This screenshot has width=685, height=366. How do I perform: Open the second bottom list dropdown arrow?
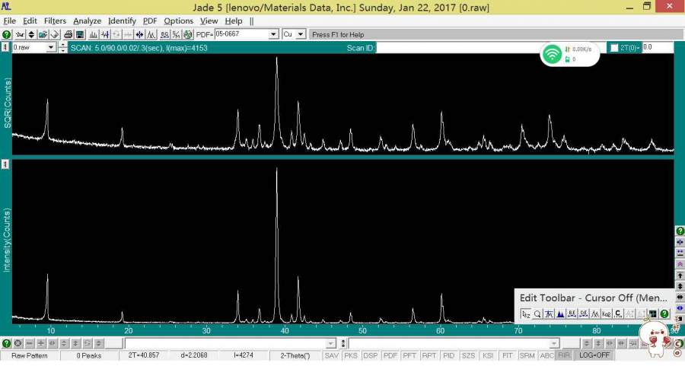point(554,343)
